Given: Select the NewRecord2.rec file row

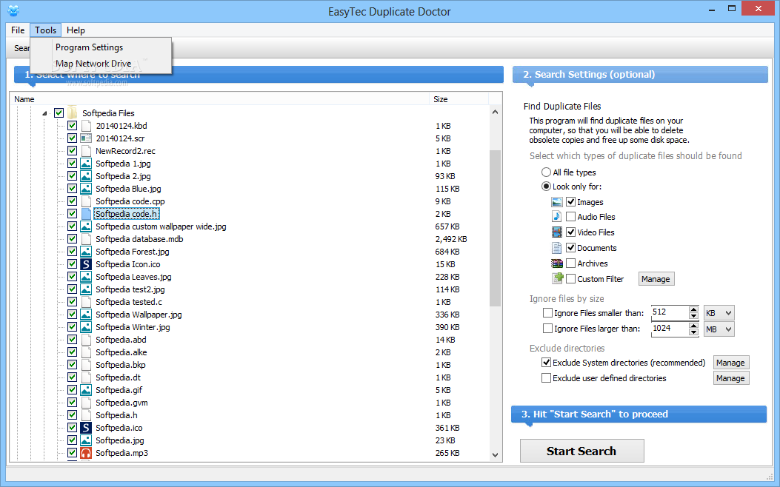Looking at the screenshot, I should (125, 150).
